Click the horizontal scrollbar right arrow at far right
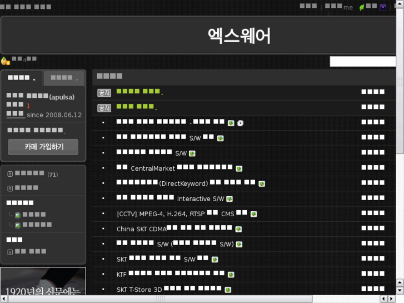Image resolution: width=404 pixels, height=303 pixels. pyautogui.click(x=392, y=299)
